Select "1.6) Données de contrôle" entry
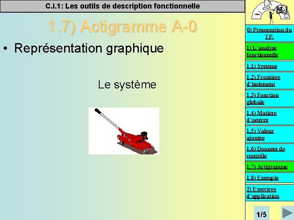The image size is (294, 220). 269,152
